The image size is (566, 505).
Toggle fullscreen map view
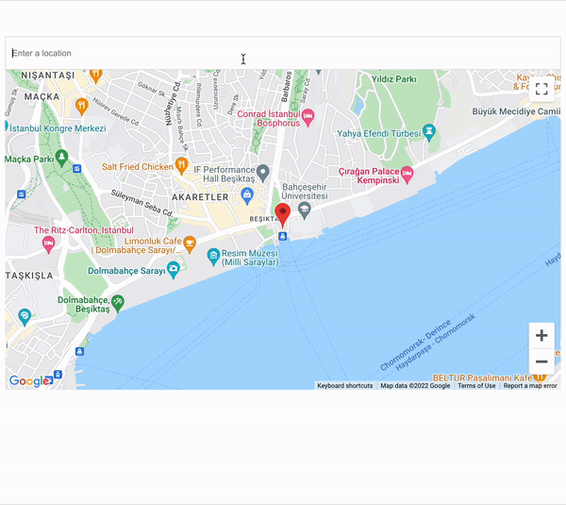[541, 89]
